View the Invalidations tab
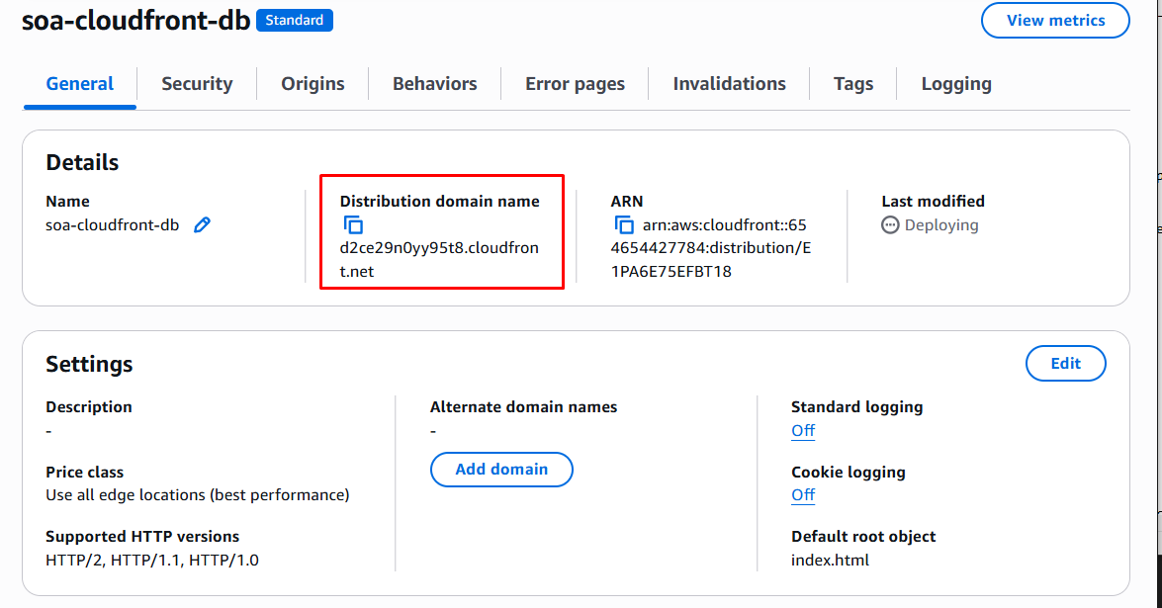1162x608 pixels. click(x=729, y=84)
